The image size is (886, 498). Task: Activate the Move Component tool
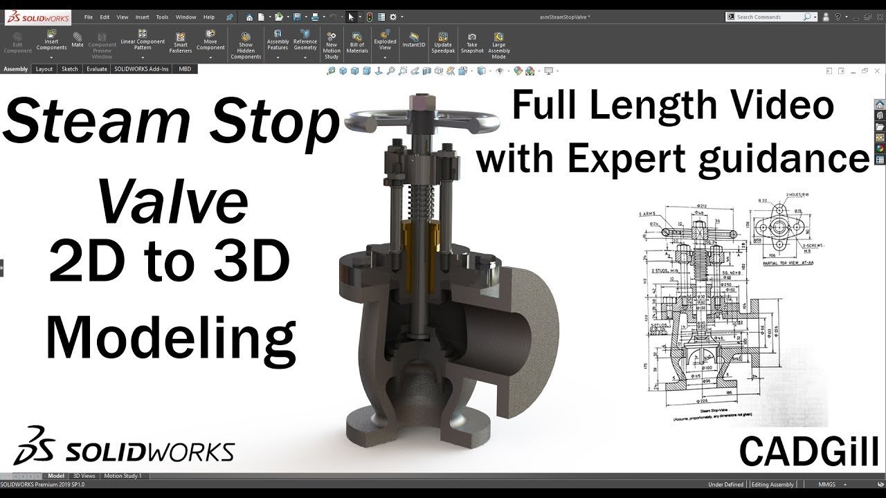click(x=210, y=40)
